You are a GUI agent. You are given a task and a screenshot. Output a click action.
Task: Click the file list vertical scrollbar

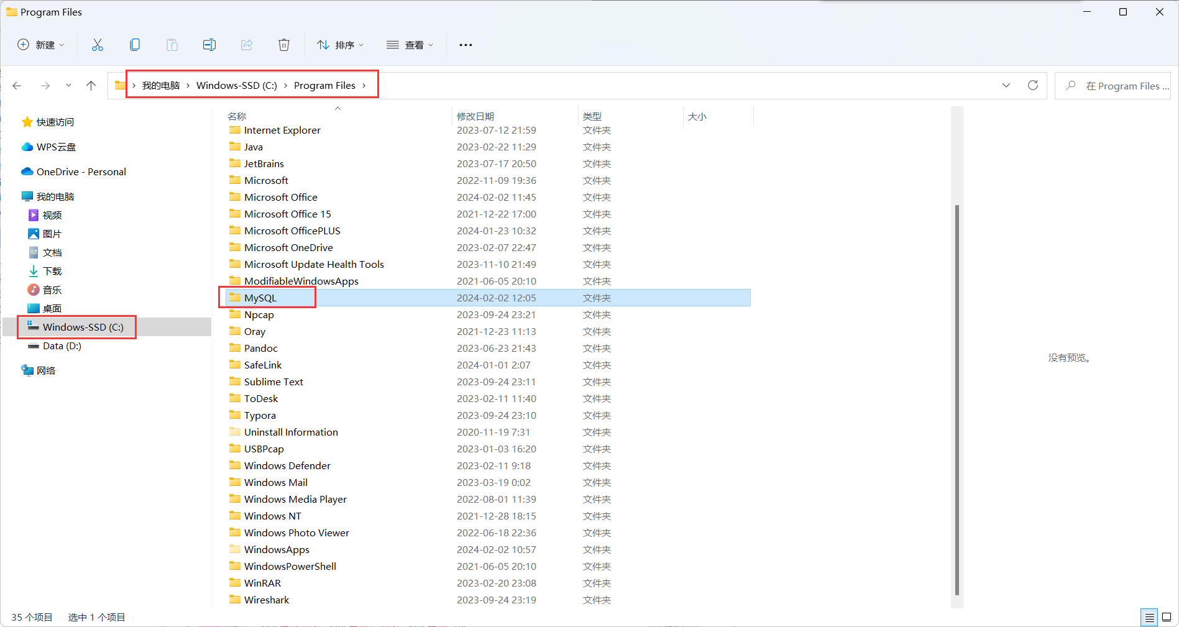(x=957, y=400)
